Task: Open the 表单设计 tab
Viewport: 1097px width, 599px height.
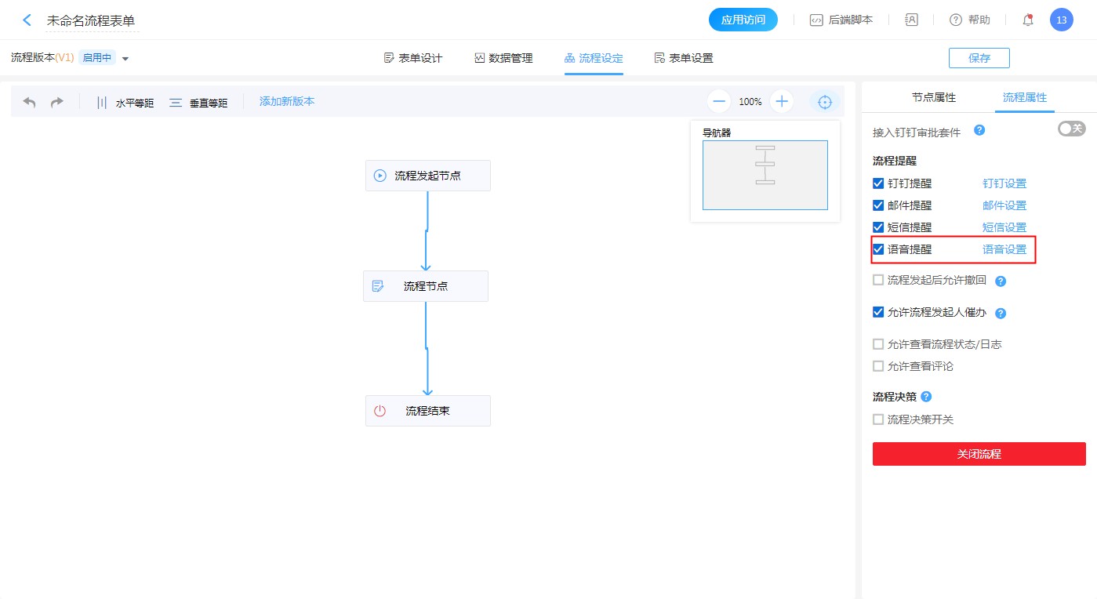Action: [413, 58]
